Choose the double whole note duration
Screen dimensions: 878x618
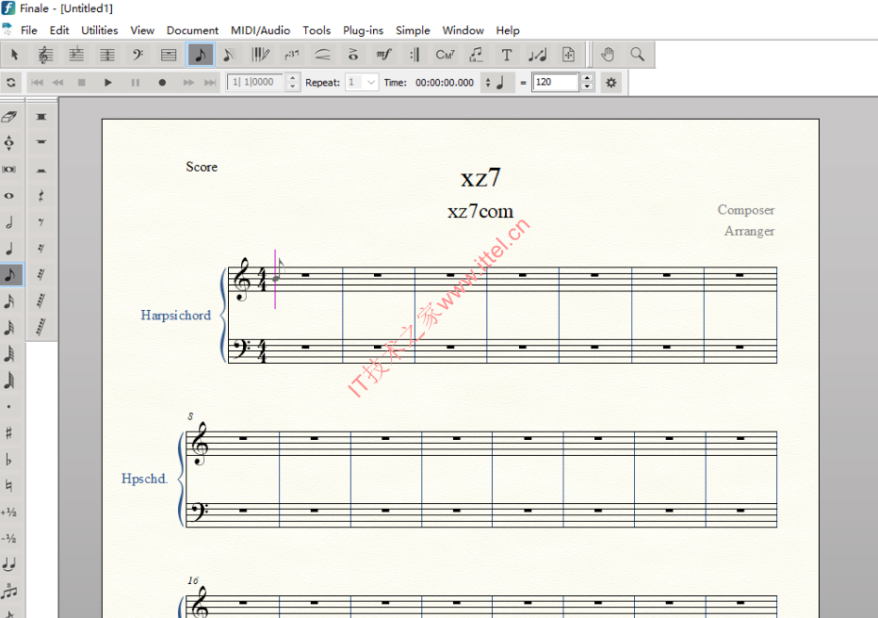pyautogui.click(x=9, y=169)
